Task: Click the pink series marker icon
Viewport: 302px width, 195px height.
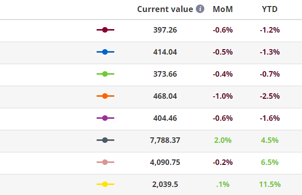Action: pyautogui.click(x=105, y=162)
